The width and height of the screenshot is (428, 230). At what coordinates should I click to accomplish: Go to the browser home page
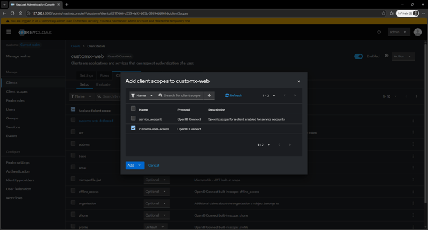click(20, 13)
